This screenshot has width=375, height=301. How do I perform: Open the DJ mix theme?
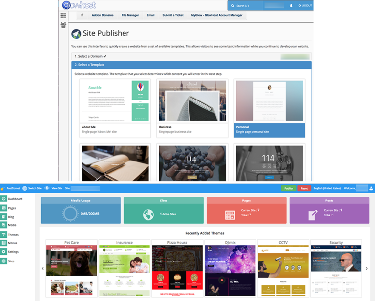230,268
